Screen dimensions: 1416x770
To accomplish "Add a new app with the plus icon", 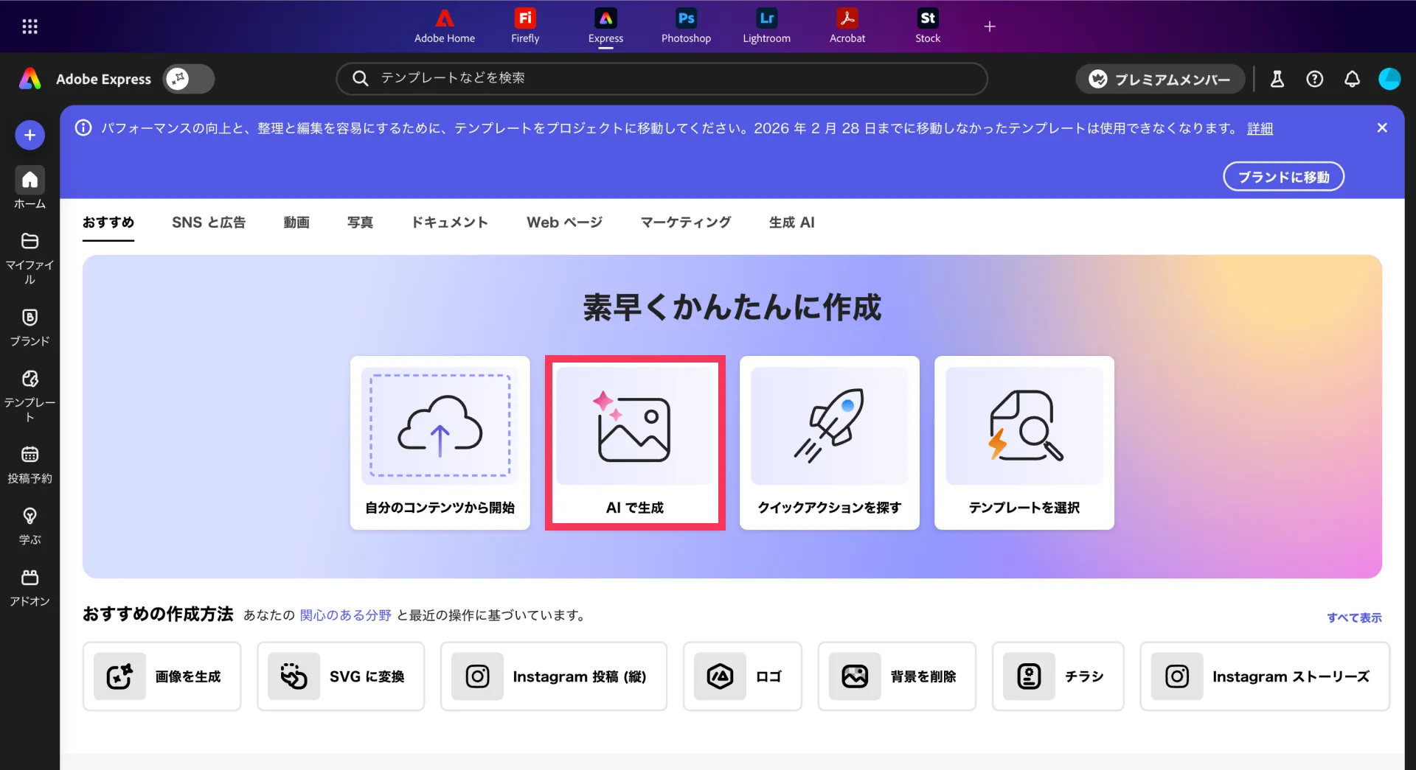I will pos(990,27).
